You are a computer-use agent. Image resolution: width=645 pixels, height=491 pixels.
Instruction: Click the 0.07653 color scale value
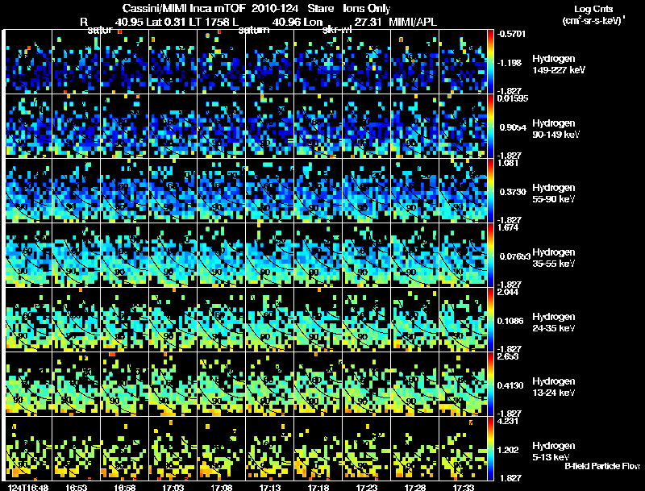[514, 256]
